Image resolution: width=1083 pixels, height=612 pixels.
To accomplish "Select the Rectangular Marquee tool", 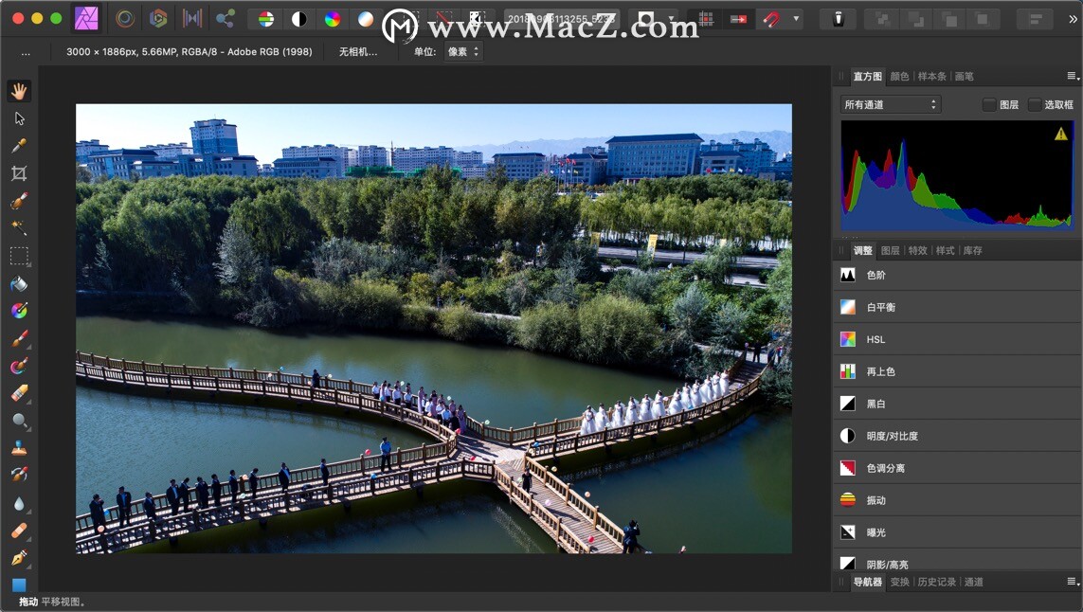I will pos(19,256).
